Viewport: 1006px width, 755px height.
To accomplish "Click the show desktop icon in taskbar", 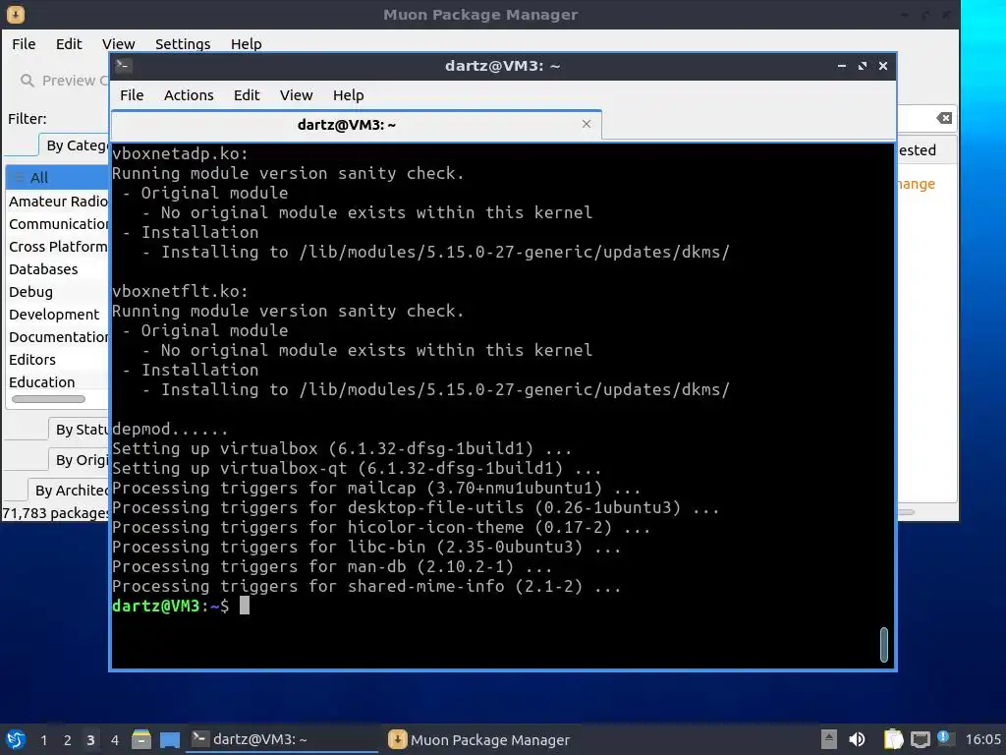I will click(x=169, y=739).
